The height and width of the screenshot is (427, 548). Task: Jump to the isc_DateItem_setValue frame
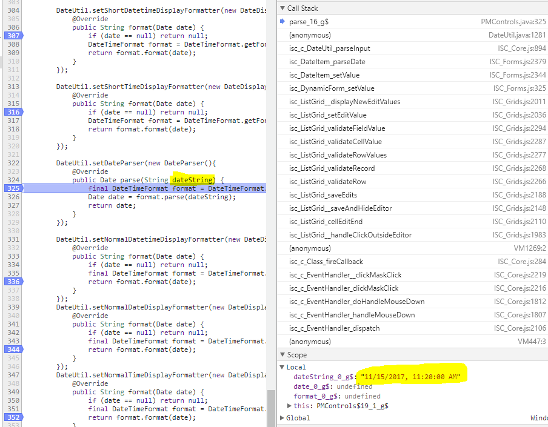[324, 75]
